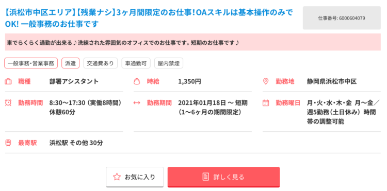The width and height of the screenshot is (387, 191).
Task: Select the 屋内禁煙 tag
Action: tap(169, 63)
